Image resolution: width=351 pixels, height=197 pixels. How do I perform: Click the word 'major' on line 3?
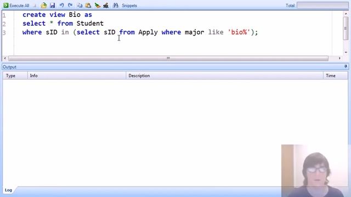click(x=194, y=32)
